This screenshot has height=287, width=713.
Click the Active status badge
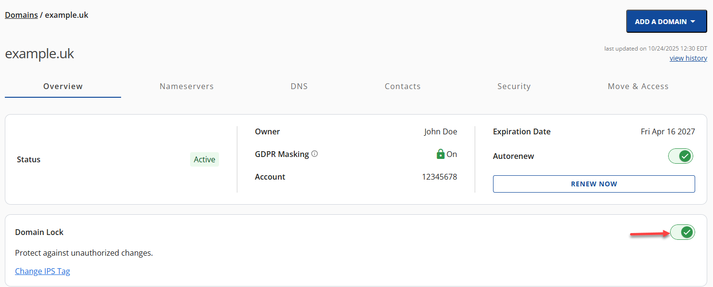coord(204,159)
